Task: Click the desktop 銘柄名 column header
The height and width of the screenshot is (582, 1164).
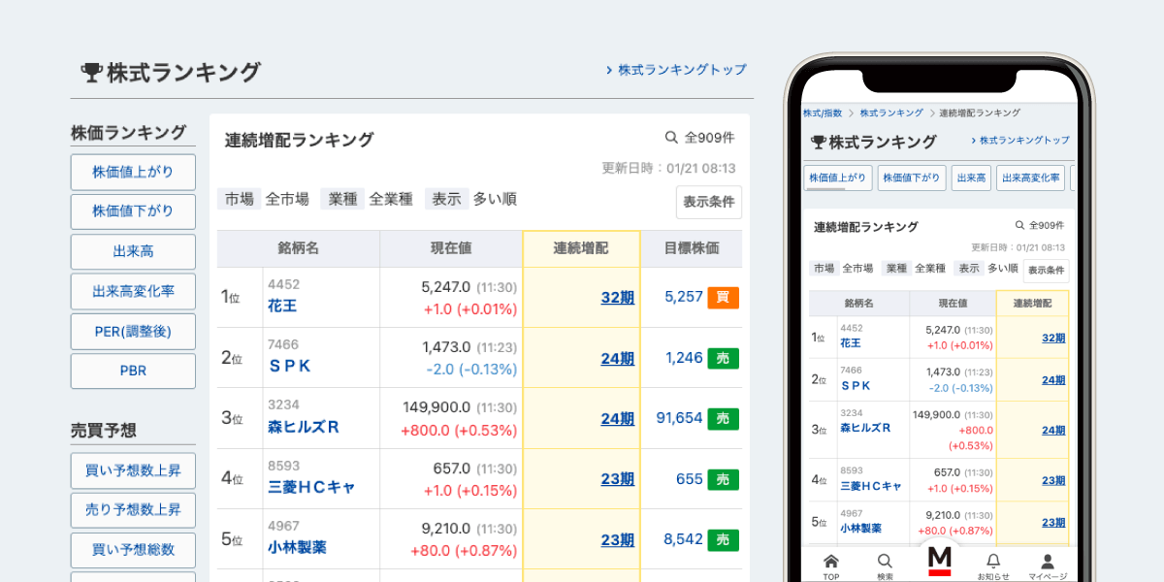Action: coord(299,248)
